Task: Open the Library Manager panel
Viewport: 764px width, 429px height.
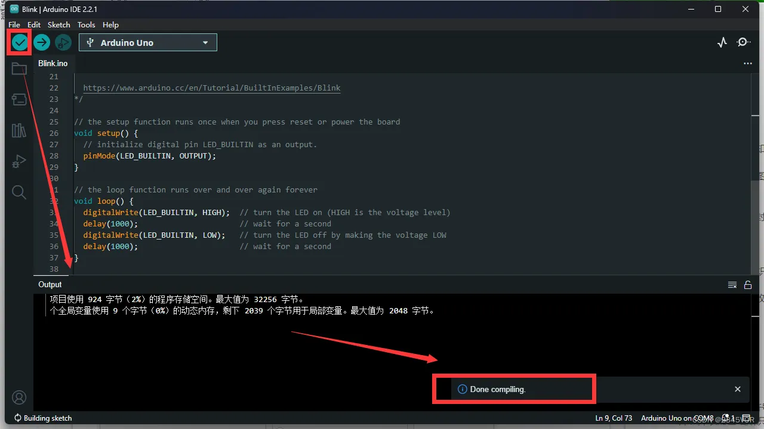Action: tap(19, 130)
